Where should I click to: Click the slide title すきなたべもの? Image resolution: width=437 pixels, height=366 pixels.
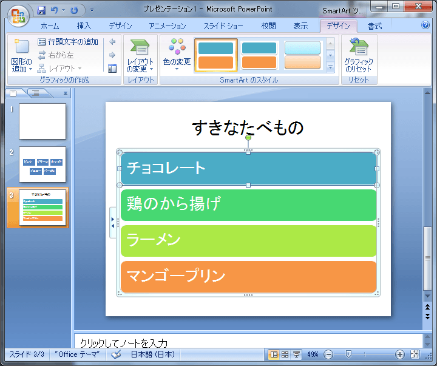click(x=248, y=128)
